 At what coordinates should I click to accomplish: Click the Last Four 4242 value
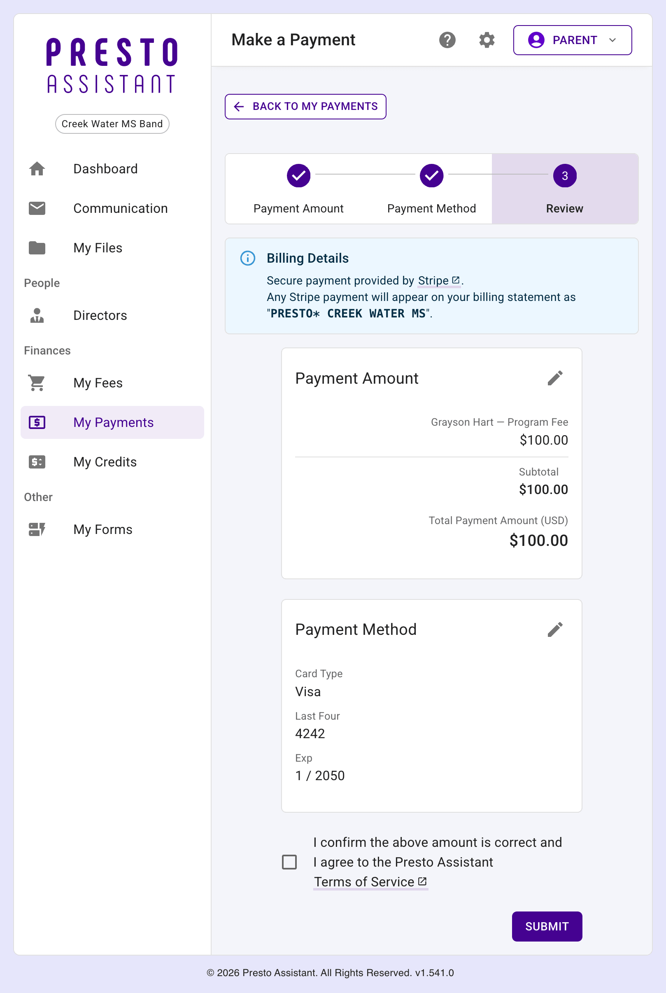[x=310, y=734]
